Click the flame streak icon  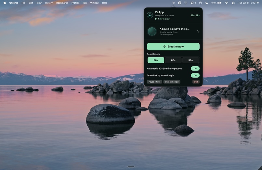click(156, 19)
